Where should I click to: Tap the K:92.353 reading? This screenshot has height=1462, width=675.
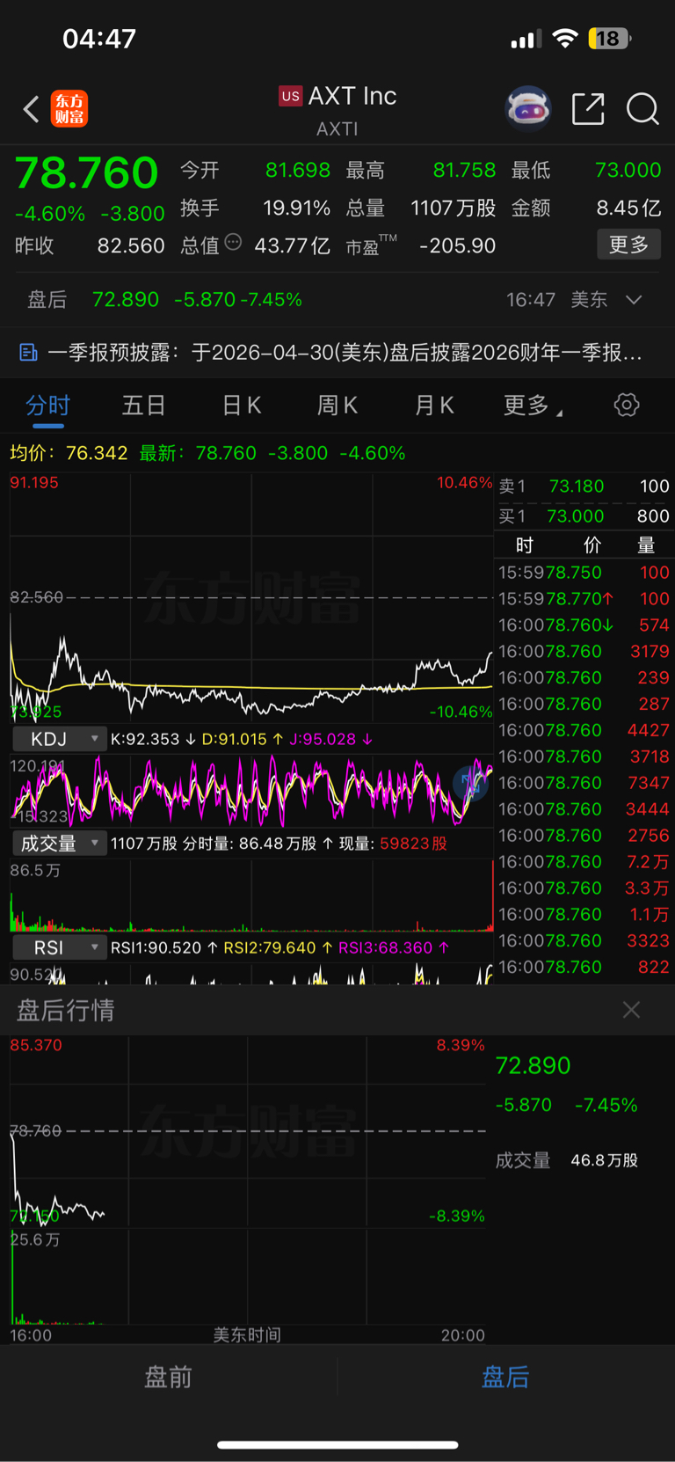click(x=153, y=740)
